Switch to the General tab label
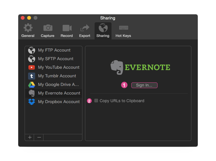Viewport: 216px width, 161px height. 28,36
